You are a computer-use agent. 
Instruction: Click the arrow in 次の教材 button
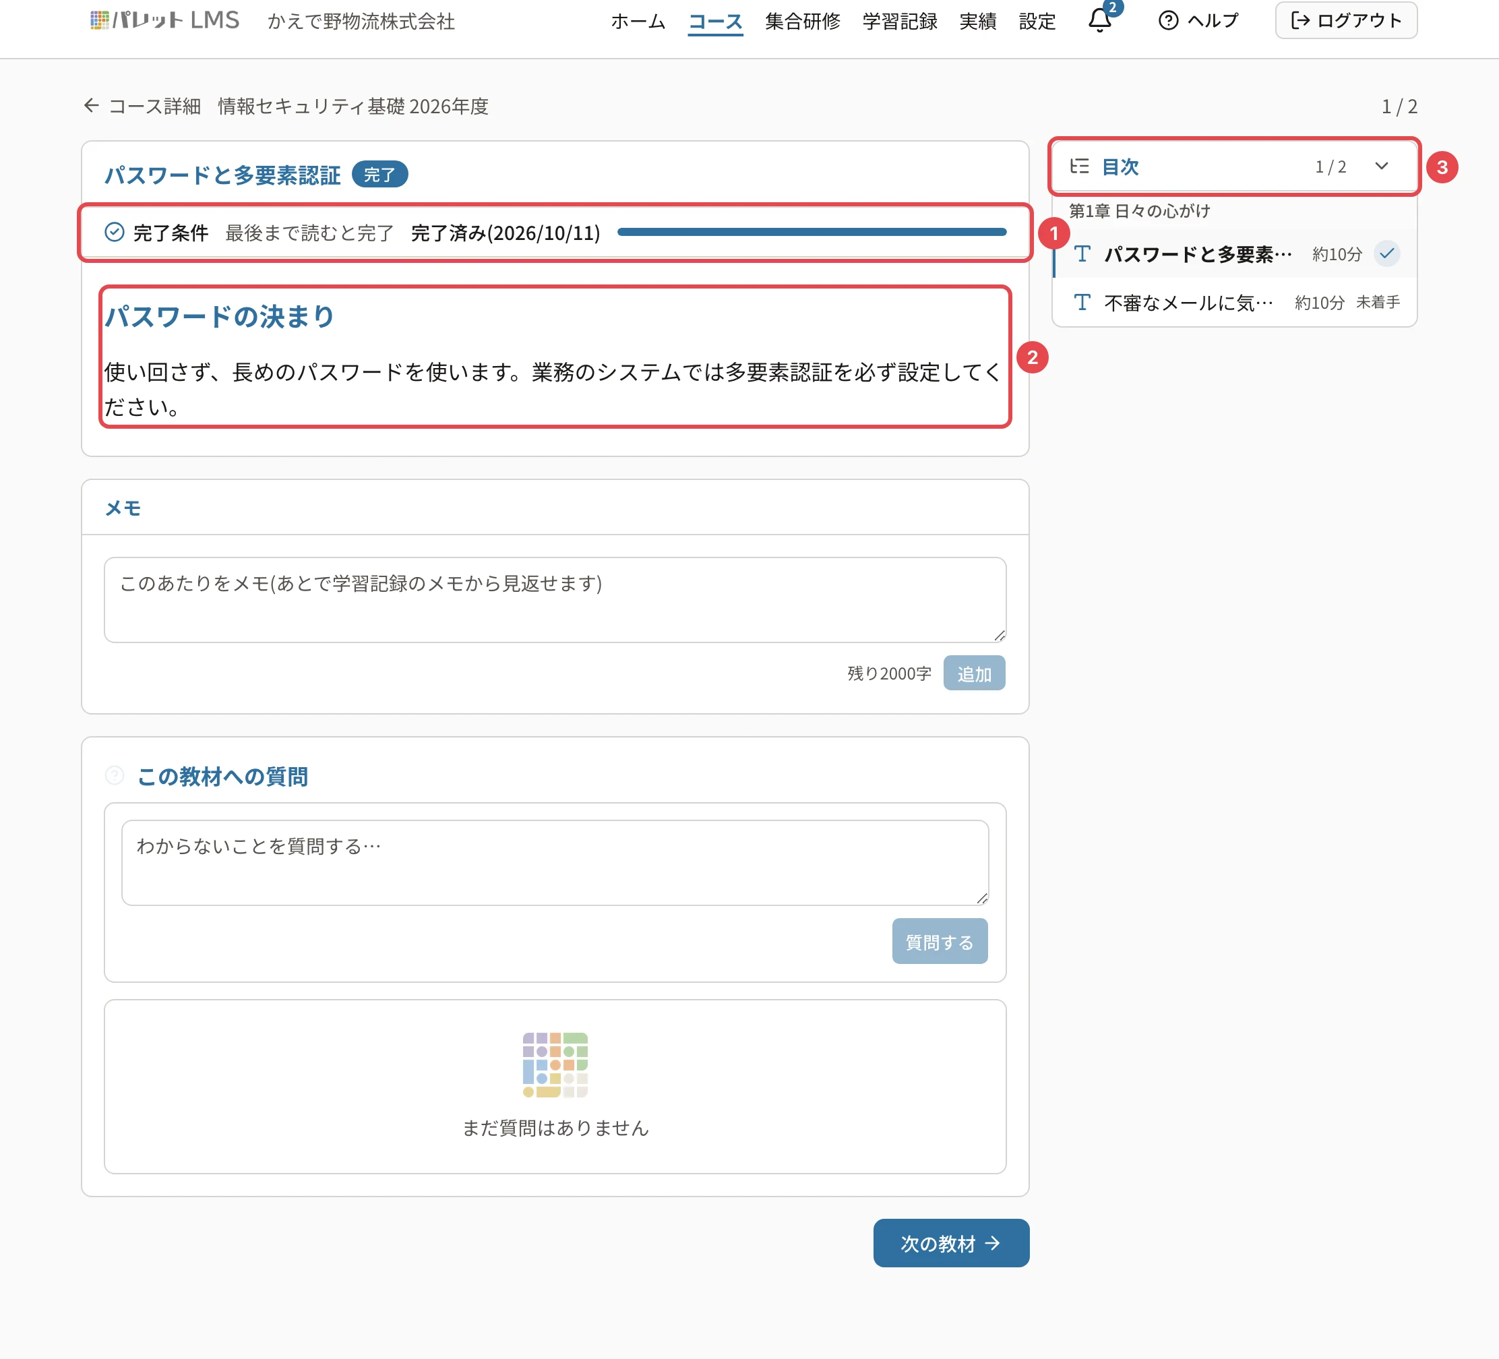coord(993,1243)
